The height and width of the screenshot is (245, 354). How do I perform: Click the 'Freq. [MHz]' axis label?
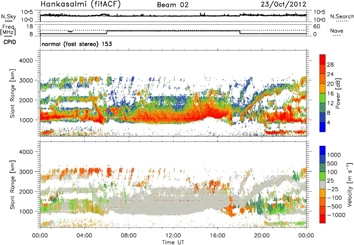[x=8, y=30]
